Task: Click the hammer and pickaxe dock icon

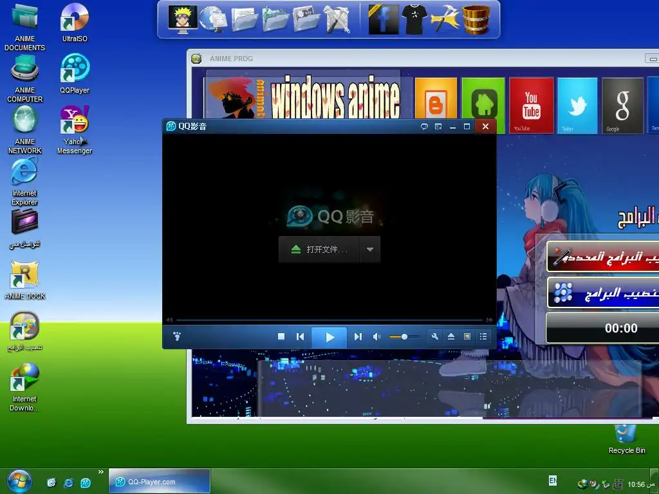Action: point(445,19)
